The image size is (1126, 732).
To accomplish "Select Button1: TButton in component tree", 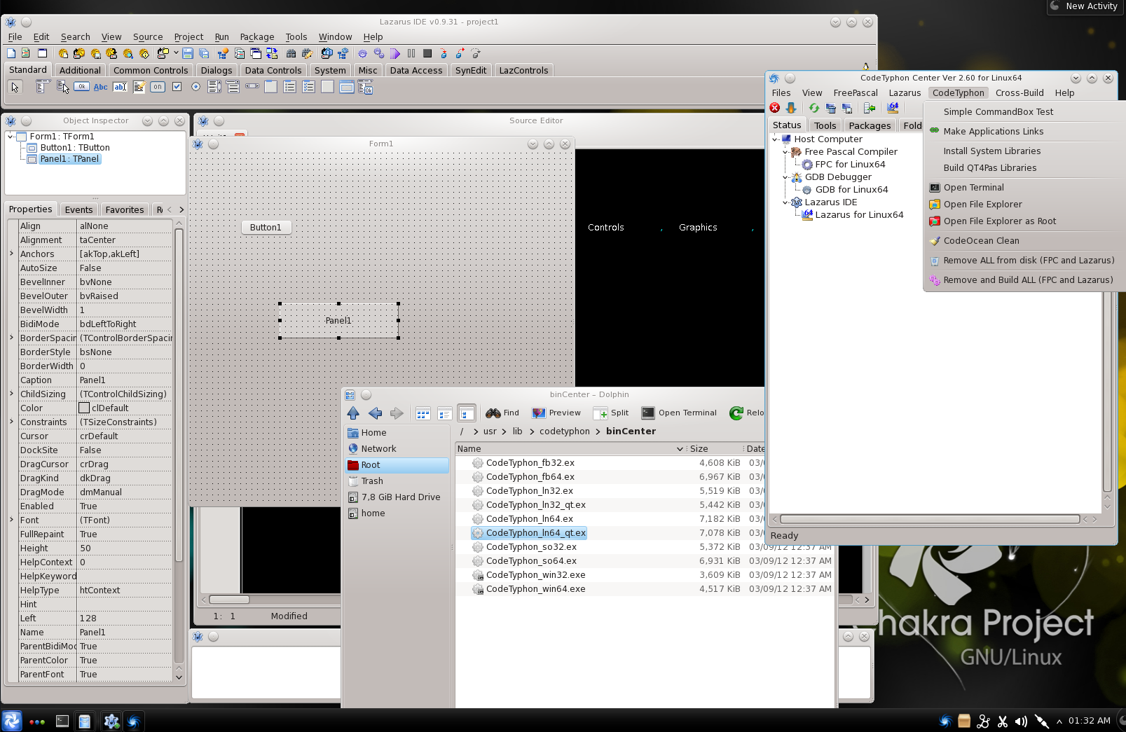I will (75, 148).
